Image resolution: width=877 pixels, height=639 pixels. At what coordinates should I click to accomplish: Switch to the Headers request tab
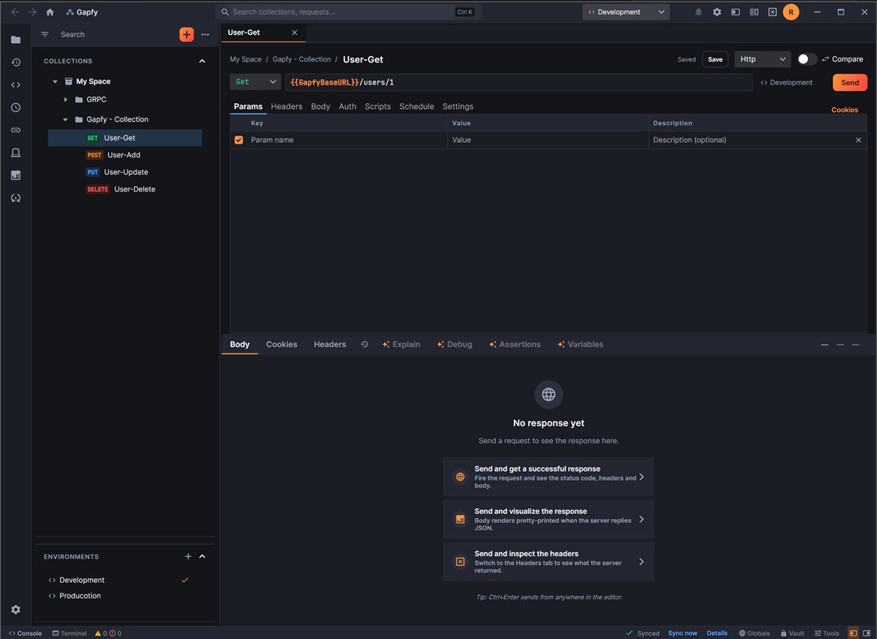286,106
